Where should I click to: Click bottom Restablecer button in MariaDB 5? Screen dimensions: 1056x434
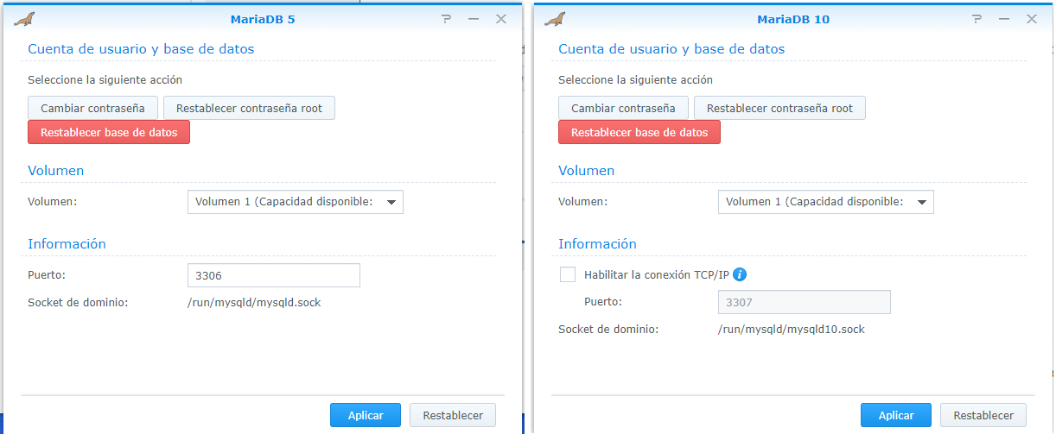453,415
